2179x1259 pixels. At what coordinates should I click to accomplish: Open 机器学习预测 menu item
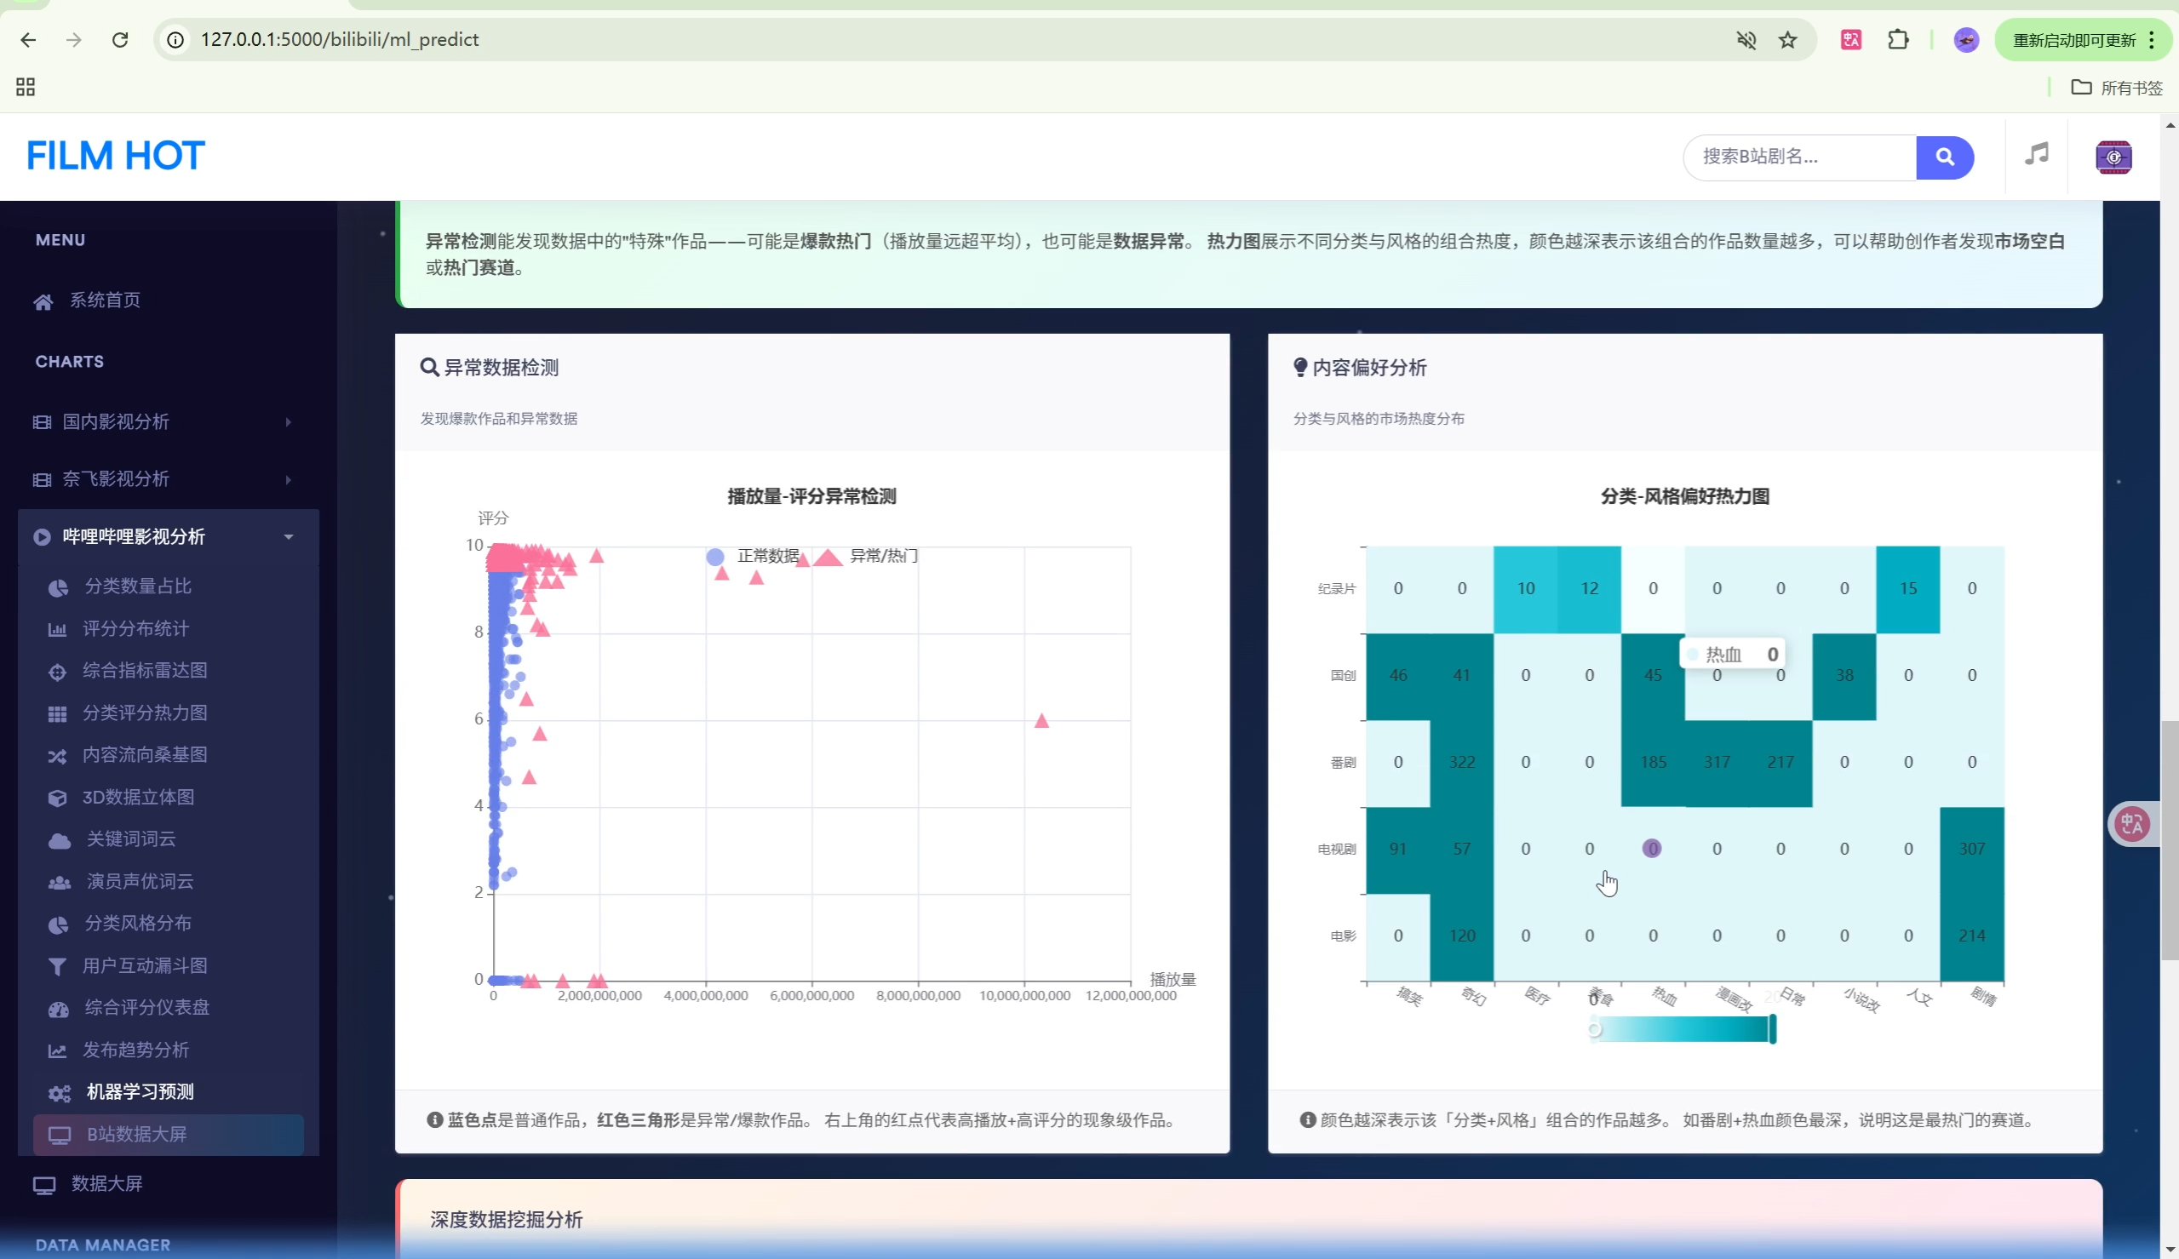pyautogui.click(x=139, y=1092)
